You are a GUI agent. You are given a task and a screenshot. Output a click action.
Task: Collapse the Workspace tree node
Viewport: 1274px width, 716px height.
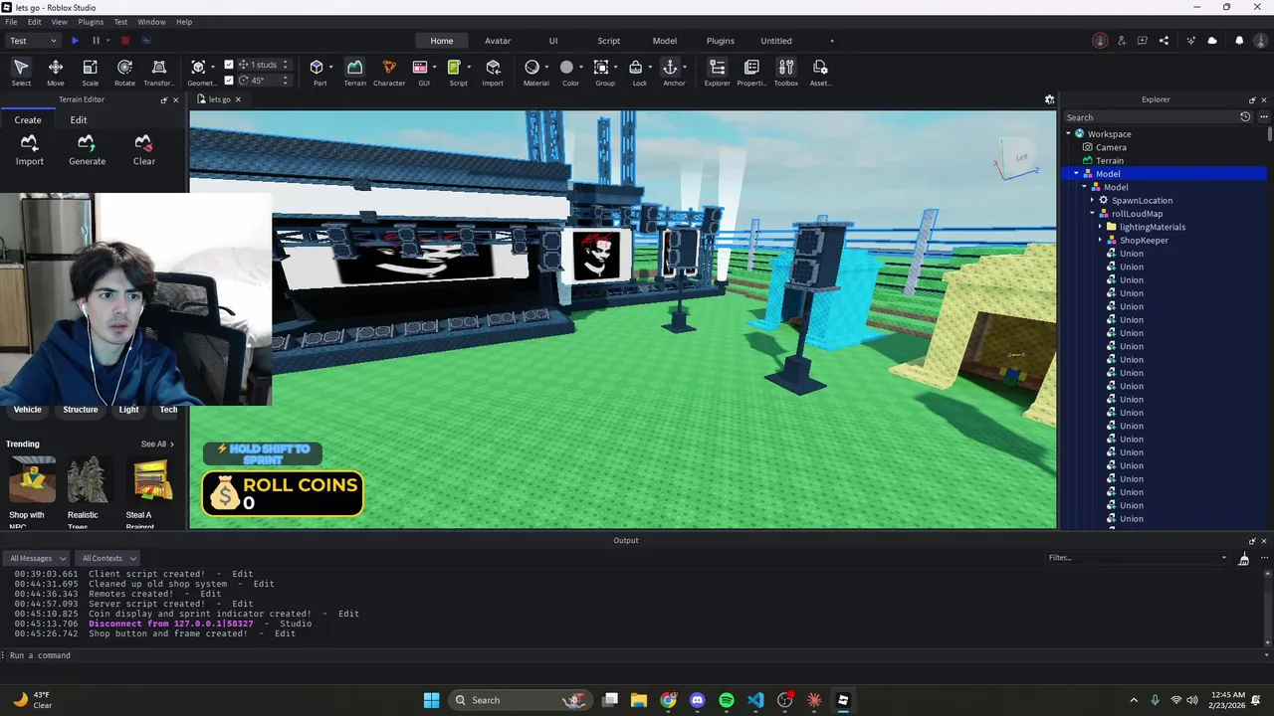(x=1069, y=133)
